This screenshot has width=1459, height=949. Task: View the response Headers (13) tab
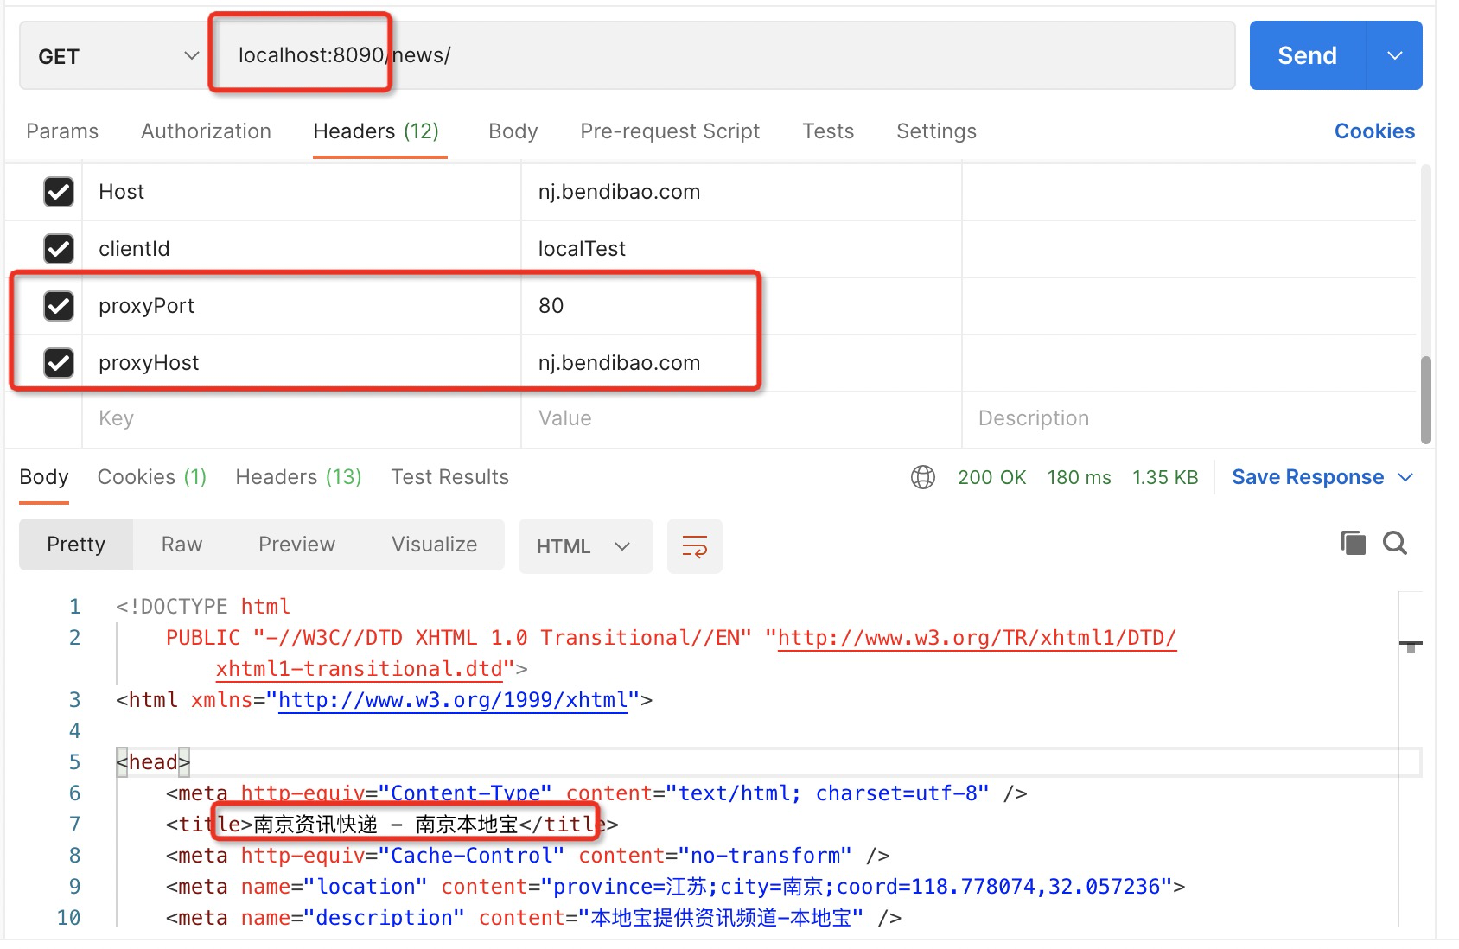point(298,477)
